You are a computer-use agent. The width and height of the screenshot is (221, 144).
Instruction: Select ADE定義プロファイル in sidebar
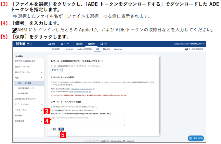tap(26, 88)
